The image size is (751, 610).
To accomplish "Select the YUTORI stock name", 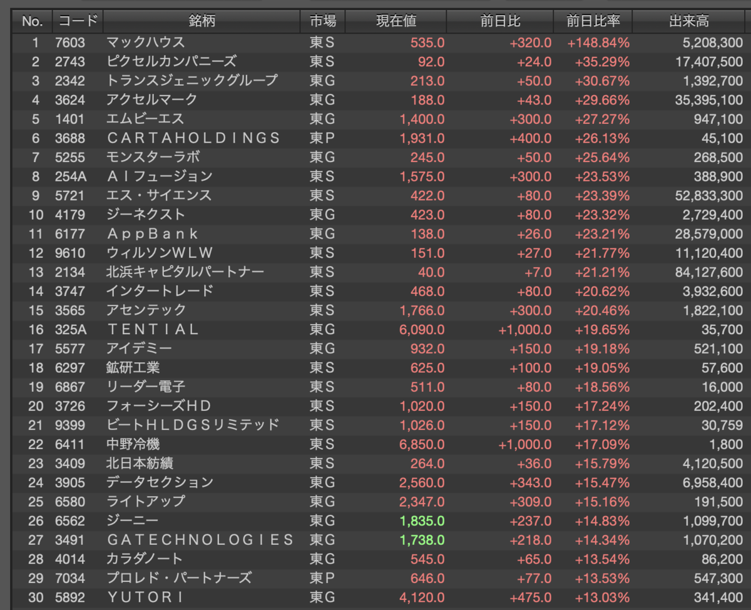I will tap(146, 597).
